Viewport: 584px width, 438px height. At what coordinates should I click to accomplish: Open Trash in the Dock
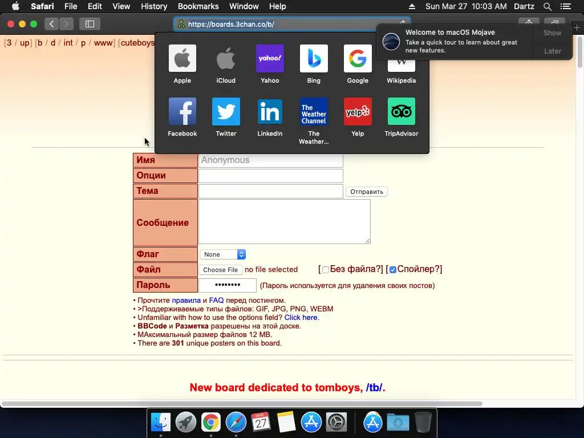[423, 423]
